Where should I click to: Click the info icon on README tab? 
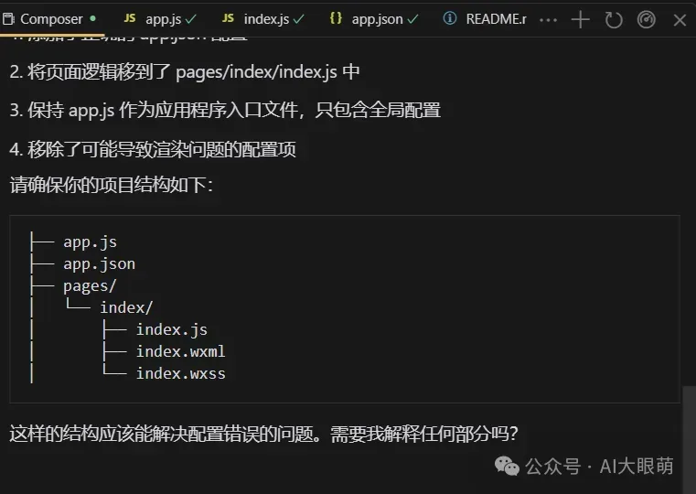coord(449,18)
